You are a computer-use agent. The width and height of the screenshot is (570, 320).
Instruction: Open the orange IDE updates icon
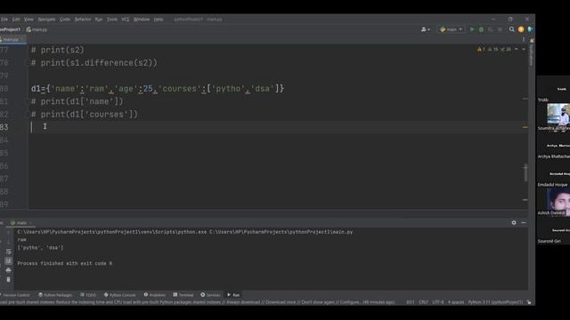521,29
